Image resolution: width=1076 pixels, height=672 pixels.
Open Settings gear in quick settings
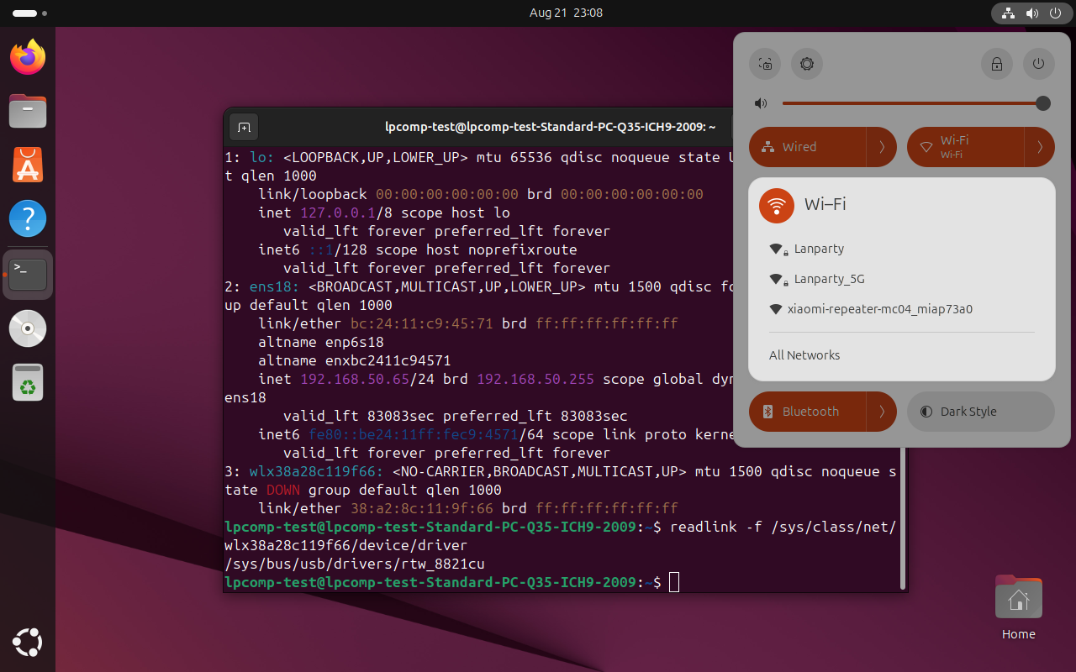click(x=807, y=64)
